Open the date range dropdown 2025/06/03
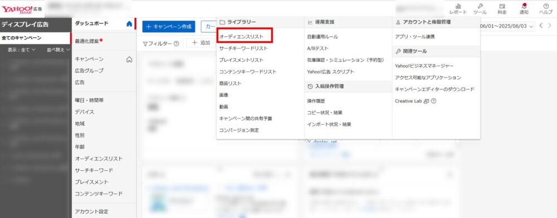Viewport: 557px width, 218px height. coord(507,26)
